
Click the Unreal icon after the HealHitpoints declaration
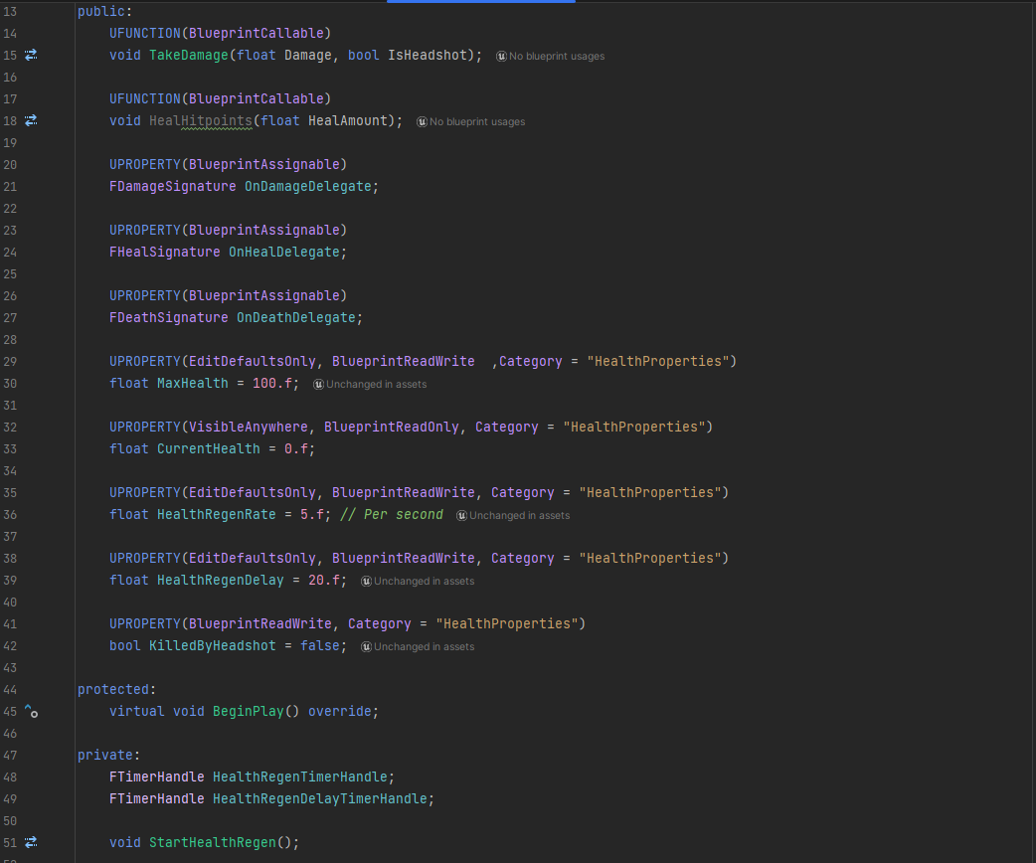(x=422, y=122)
